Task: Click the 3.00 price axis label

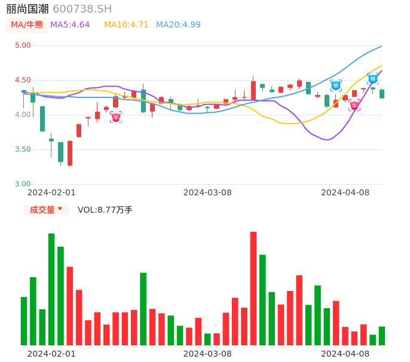Action: [23, 184]
